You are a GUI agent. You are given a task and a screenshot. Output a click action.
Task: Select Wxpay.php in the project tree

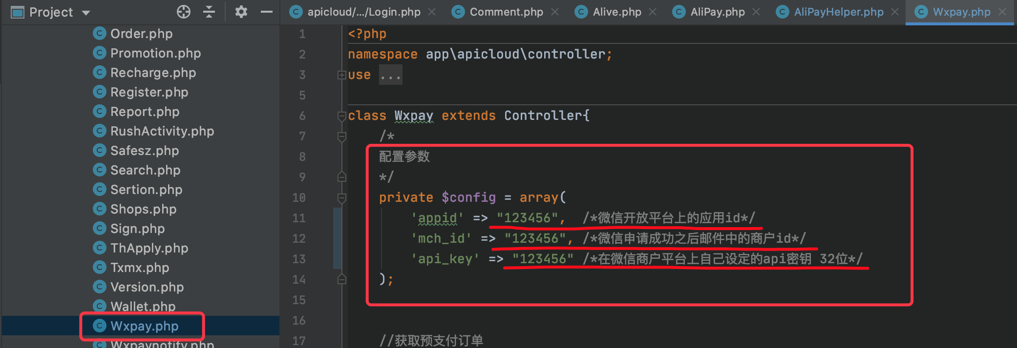click(144, 326)
